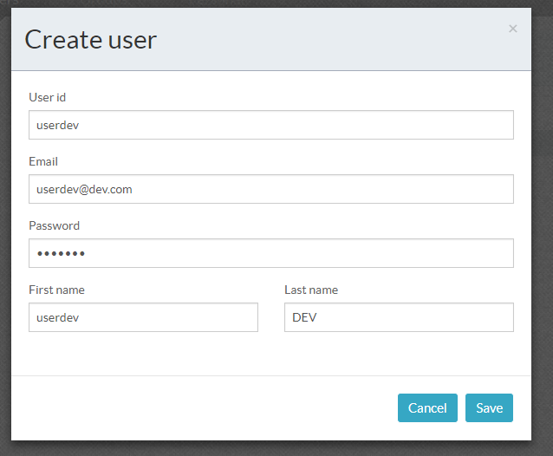Click the masked dots in Password field
This screenshot has height=456, width=553.
coord(61,253)
